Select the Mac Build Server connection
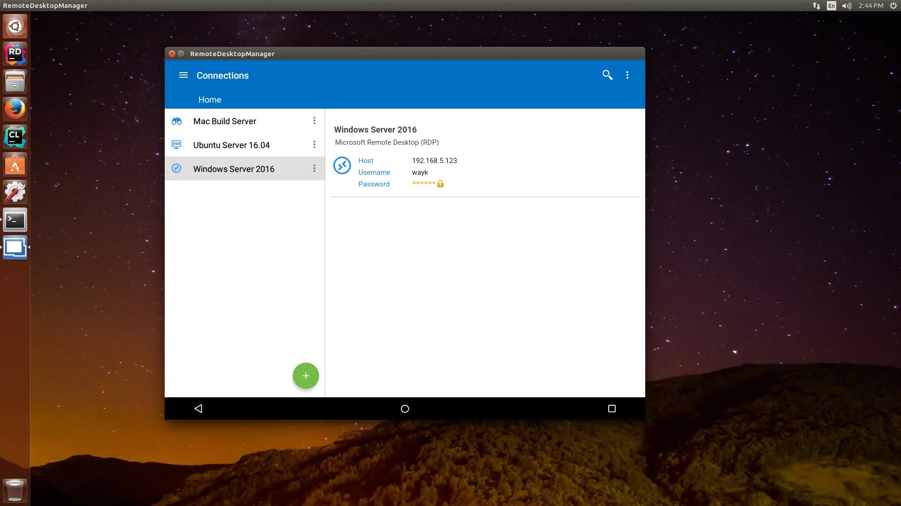This screenshot has height=506, width=901. [225, 121]
